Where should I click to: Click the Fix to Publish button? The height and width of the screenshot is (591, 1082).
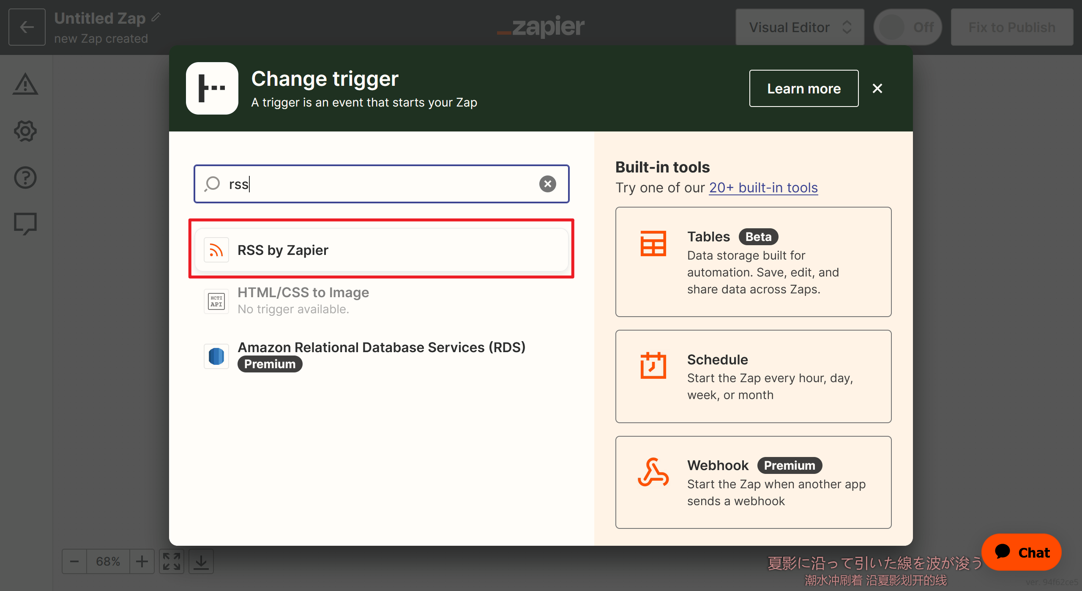coord(1012,27)
